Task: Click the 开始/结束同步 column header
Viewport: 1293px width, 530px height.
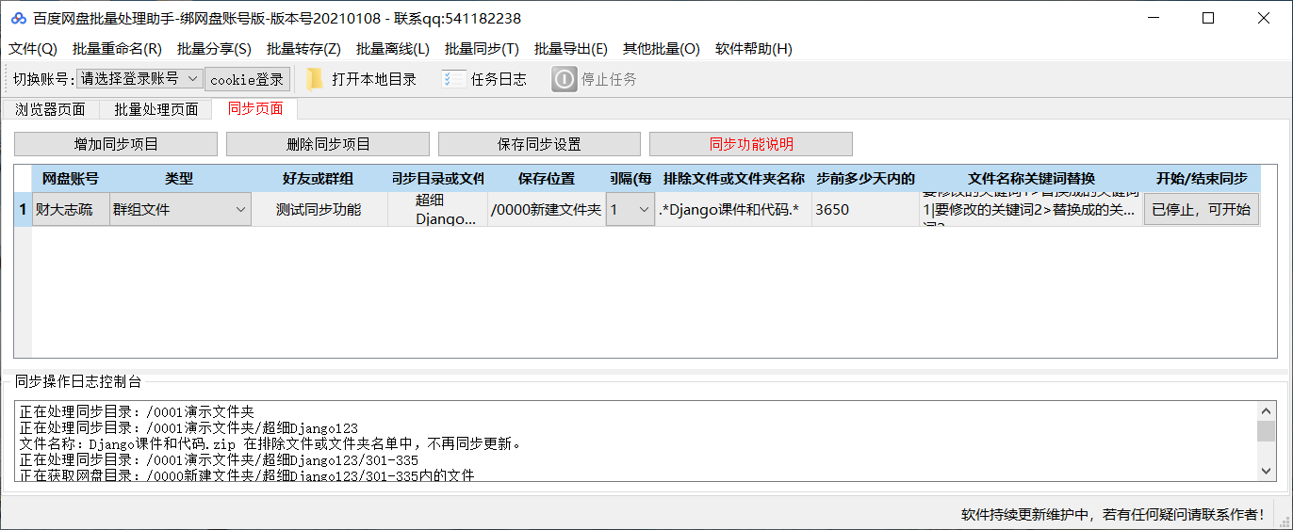Action: tap(1202, 178)
